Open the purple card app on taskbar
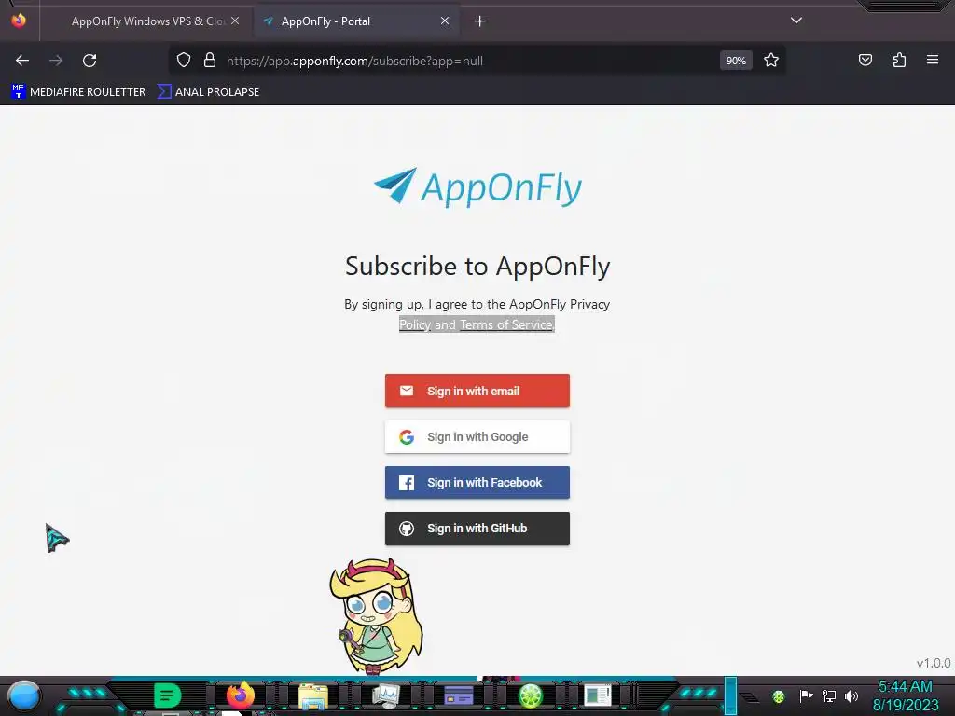 coord(458,695)
